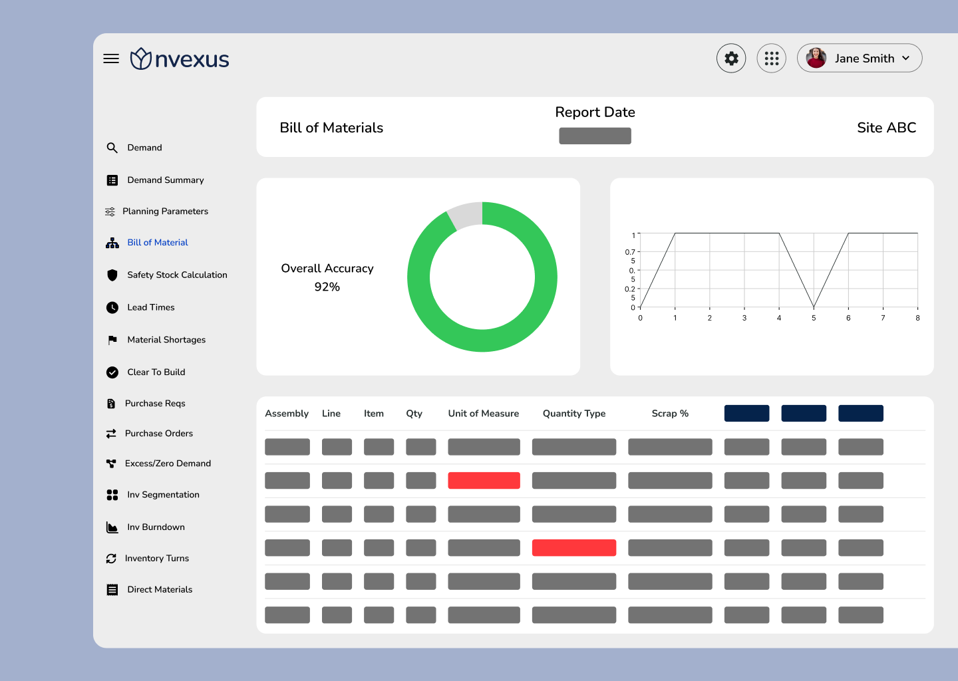Image resolution: width=958 pixels, height=681 pixels.
Task: Open Inv Burndown label
Action: tap(156, 527)
